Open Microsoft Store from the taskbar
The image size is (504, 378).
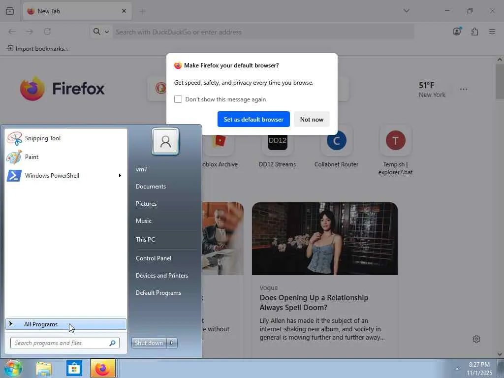click(x=74, y=368)
